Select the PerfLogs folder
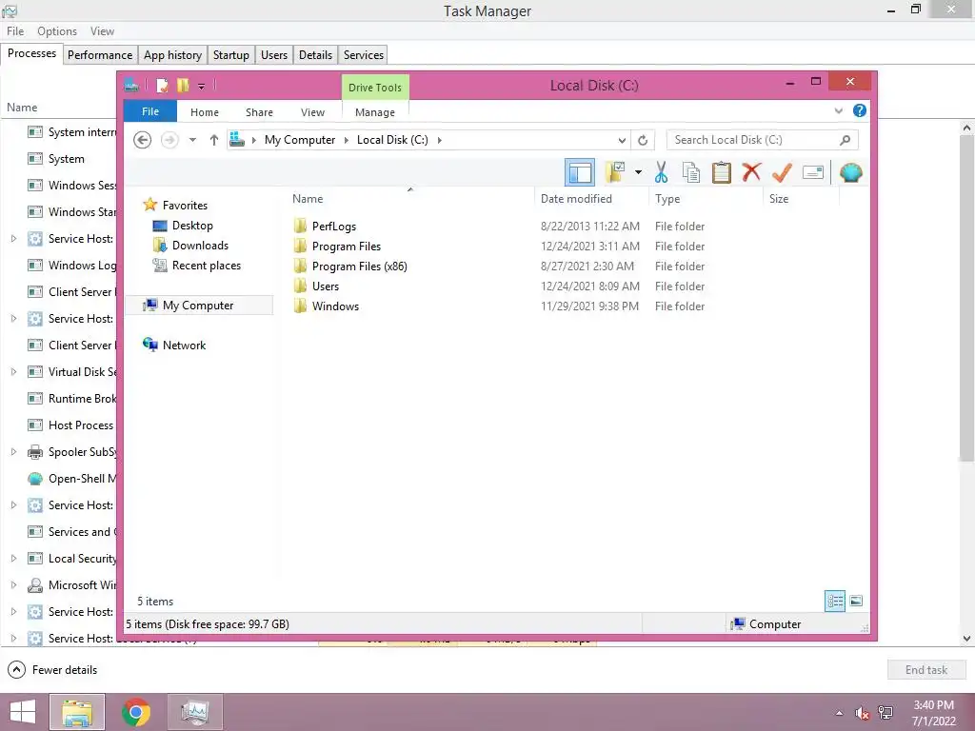This screenshot has height=731, width=975. coord(334,227)
